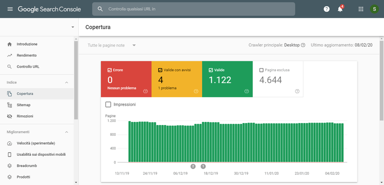Click the Google Search Console logo
The height and width of the screenshot is (185, 384).
coord(49,9)
